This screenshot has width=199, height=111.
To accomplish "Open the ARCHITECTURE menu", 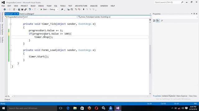I will [81, 6].
